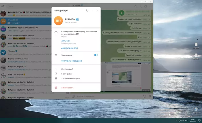Focus the chat list search field

click(37, 6)
